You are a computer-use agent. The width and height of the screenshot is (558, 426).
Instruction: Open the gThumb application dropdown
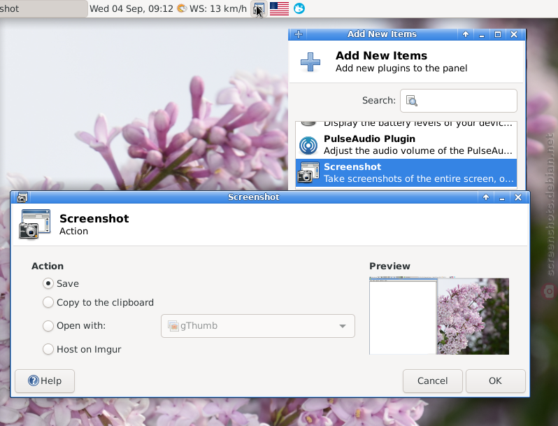258,326
